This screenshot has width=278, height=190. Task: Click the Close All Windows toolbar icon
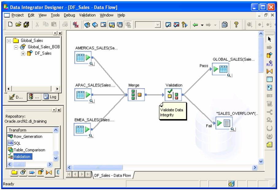pos(76,24)
